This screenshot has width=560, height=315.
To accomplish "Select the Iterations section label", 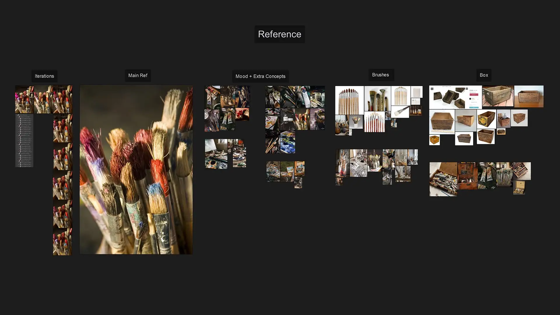I will [44, 76].
